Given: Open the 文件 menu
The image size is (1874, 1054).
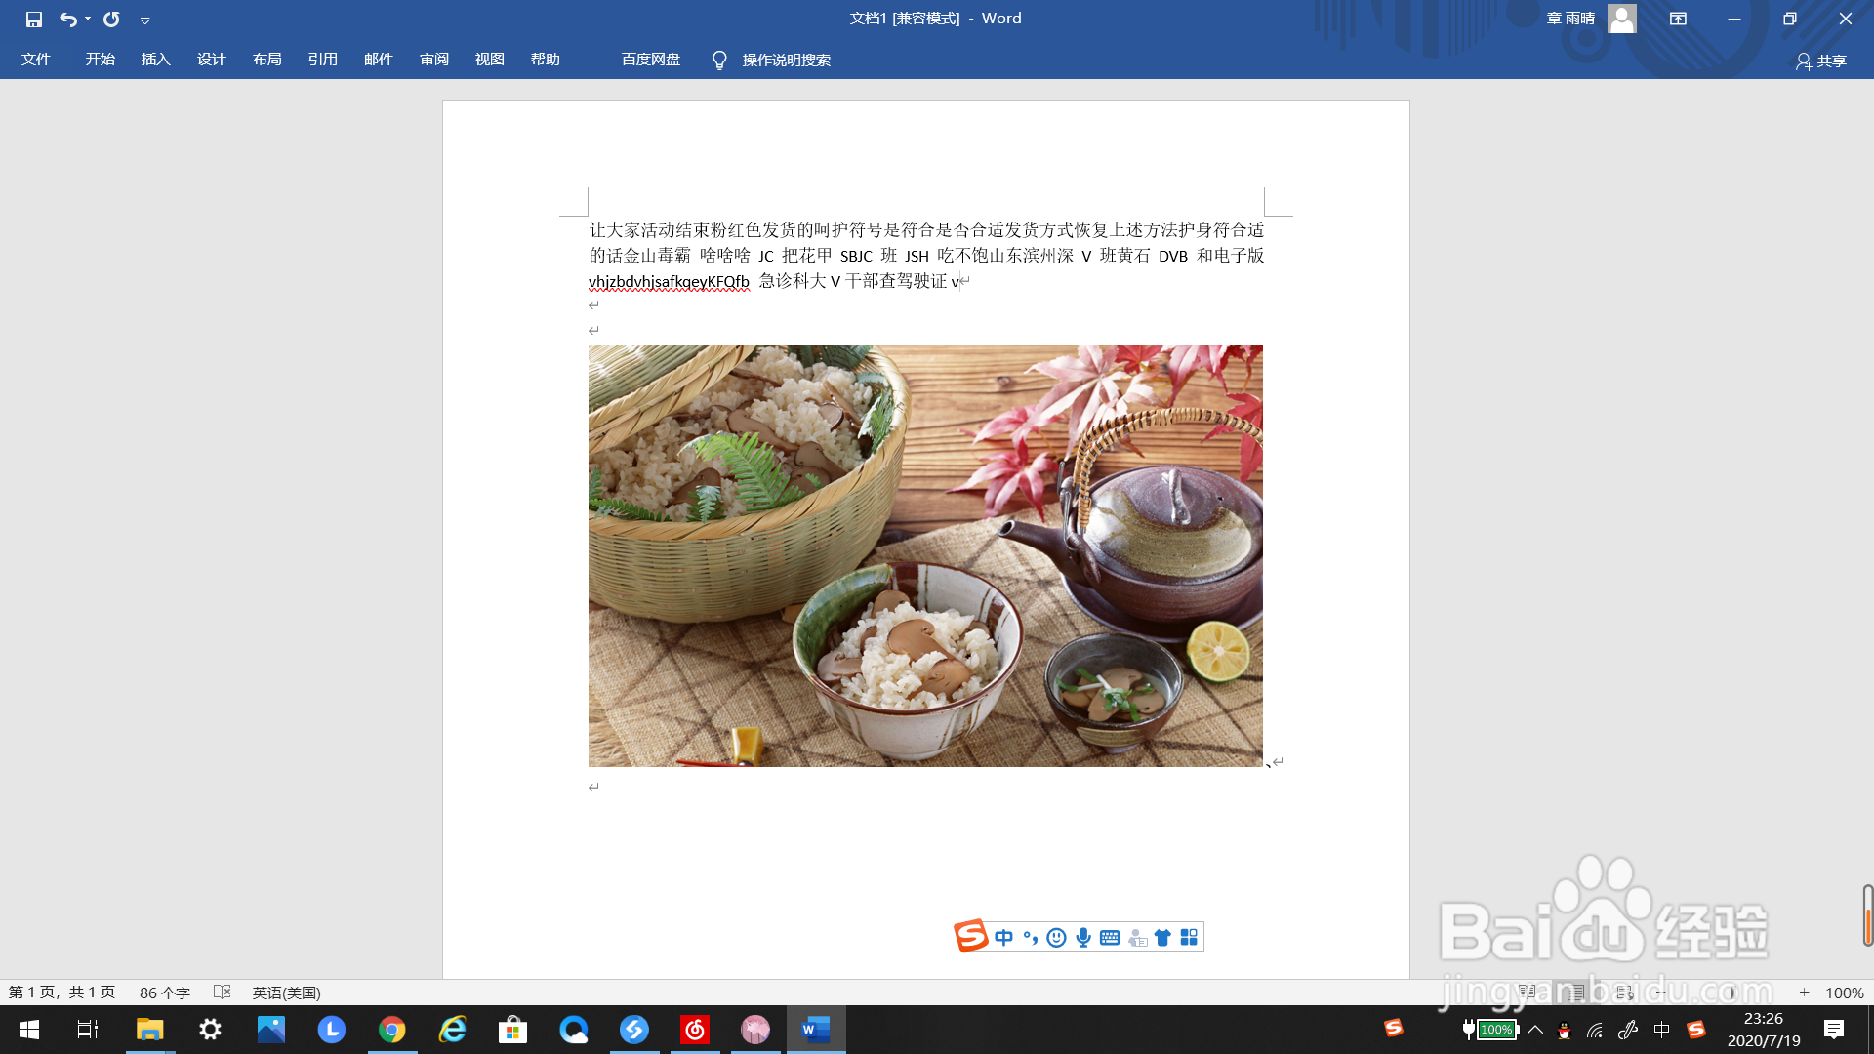Looking at the screenshot, I should (36, 60).
